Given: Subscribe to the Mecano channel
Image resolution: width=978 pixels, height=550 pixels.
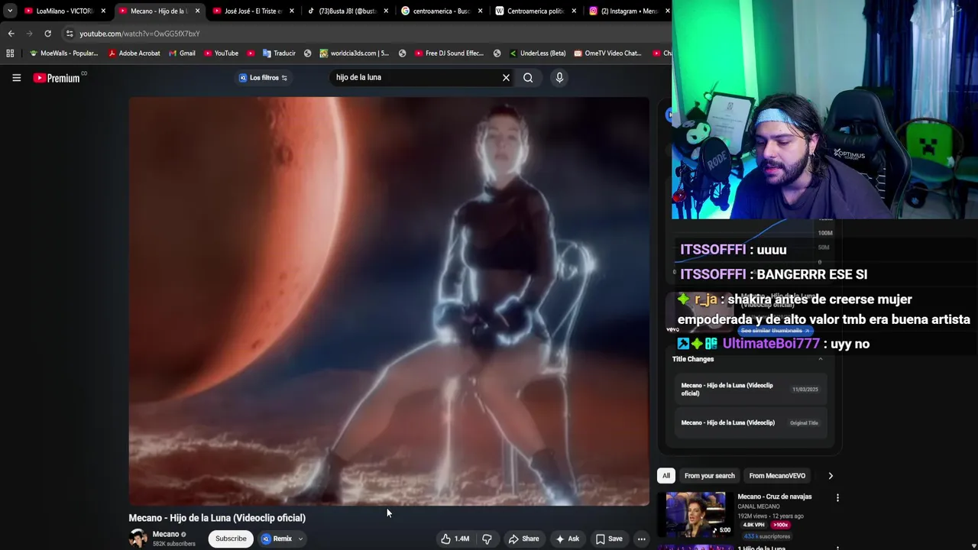Looking at the screenshot, I should [231, 539].
